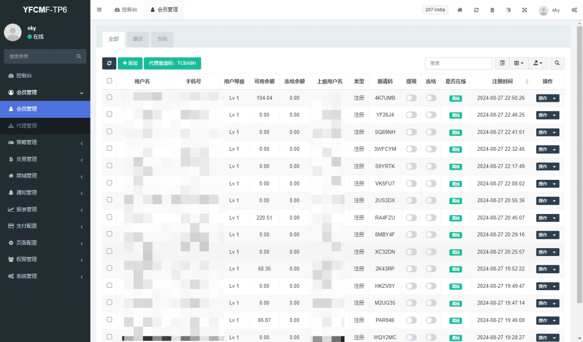
Task: Click the trash icon in top bar
Action: [492, 10]
